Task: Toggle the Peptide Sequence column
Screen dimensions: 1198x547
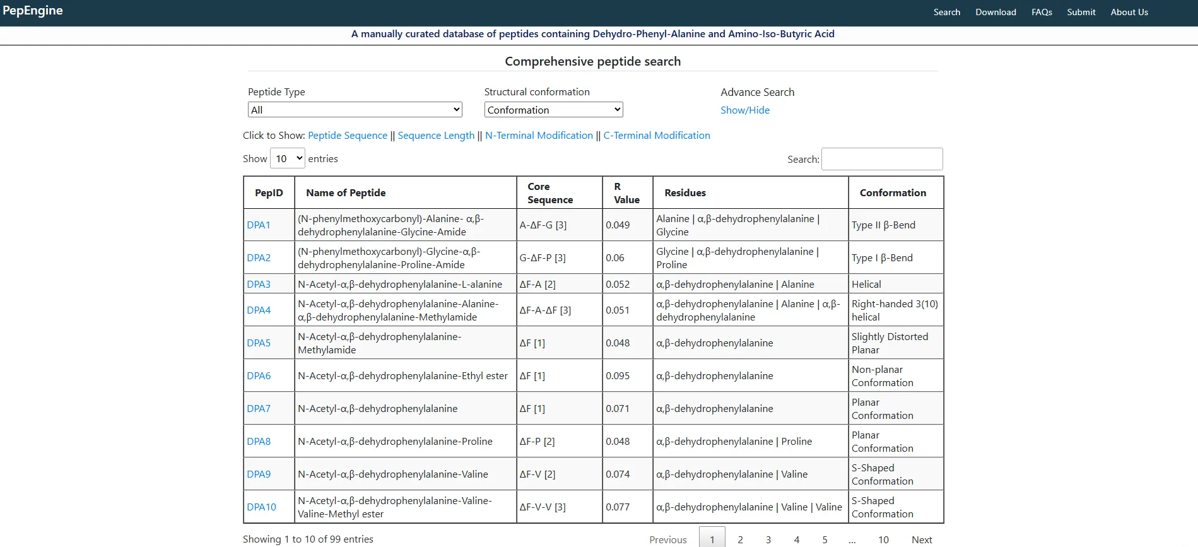Action: [x=348, y=135]
